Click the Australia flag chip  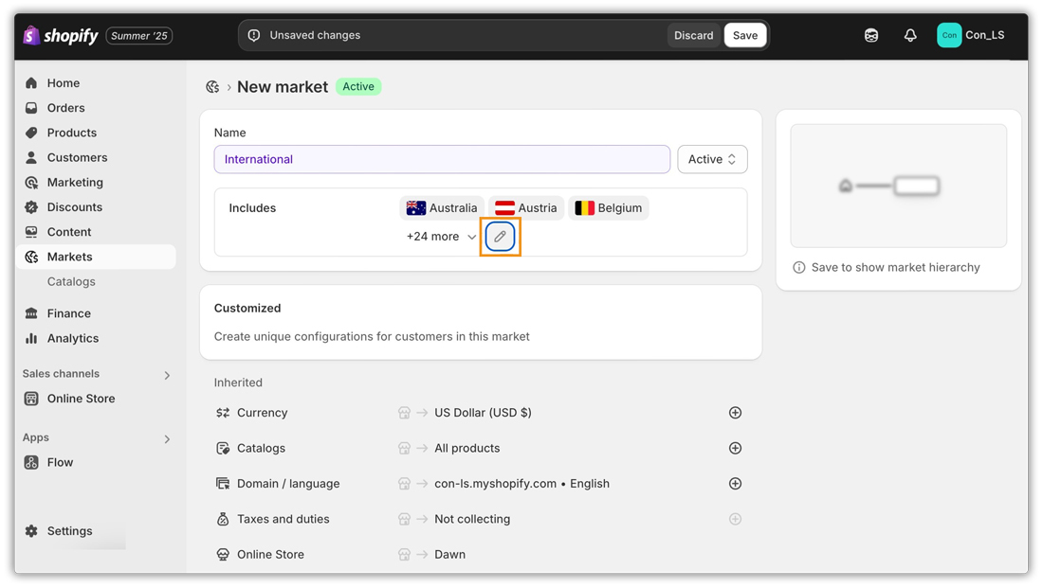point(442,208)
